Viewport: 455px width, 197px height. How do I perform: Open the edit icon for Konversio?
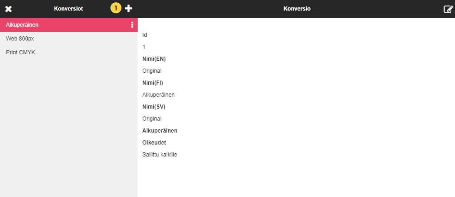[448, 9]
